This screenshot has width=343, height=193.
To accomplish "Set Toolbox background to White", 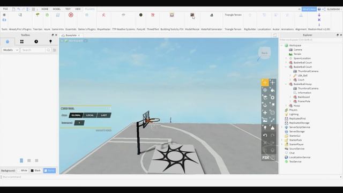I will 23,170.
